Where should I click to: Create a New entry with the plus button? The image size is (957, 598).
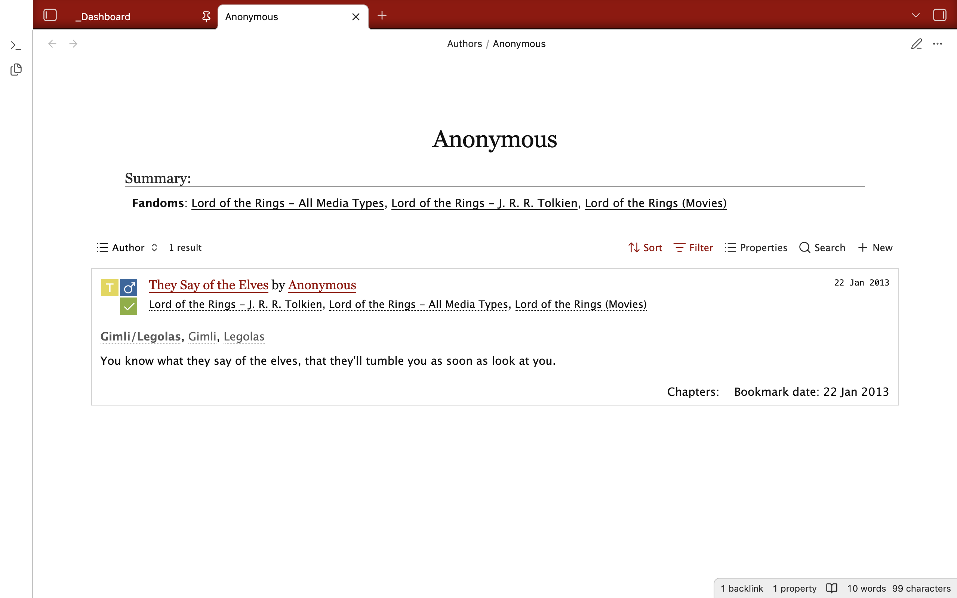pos(875,247)
